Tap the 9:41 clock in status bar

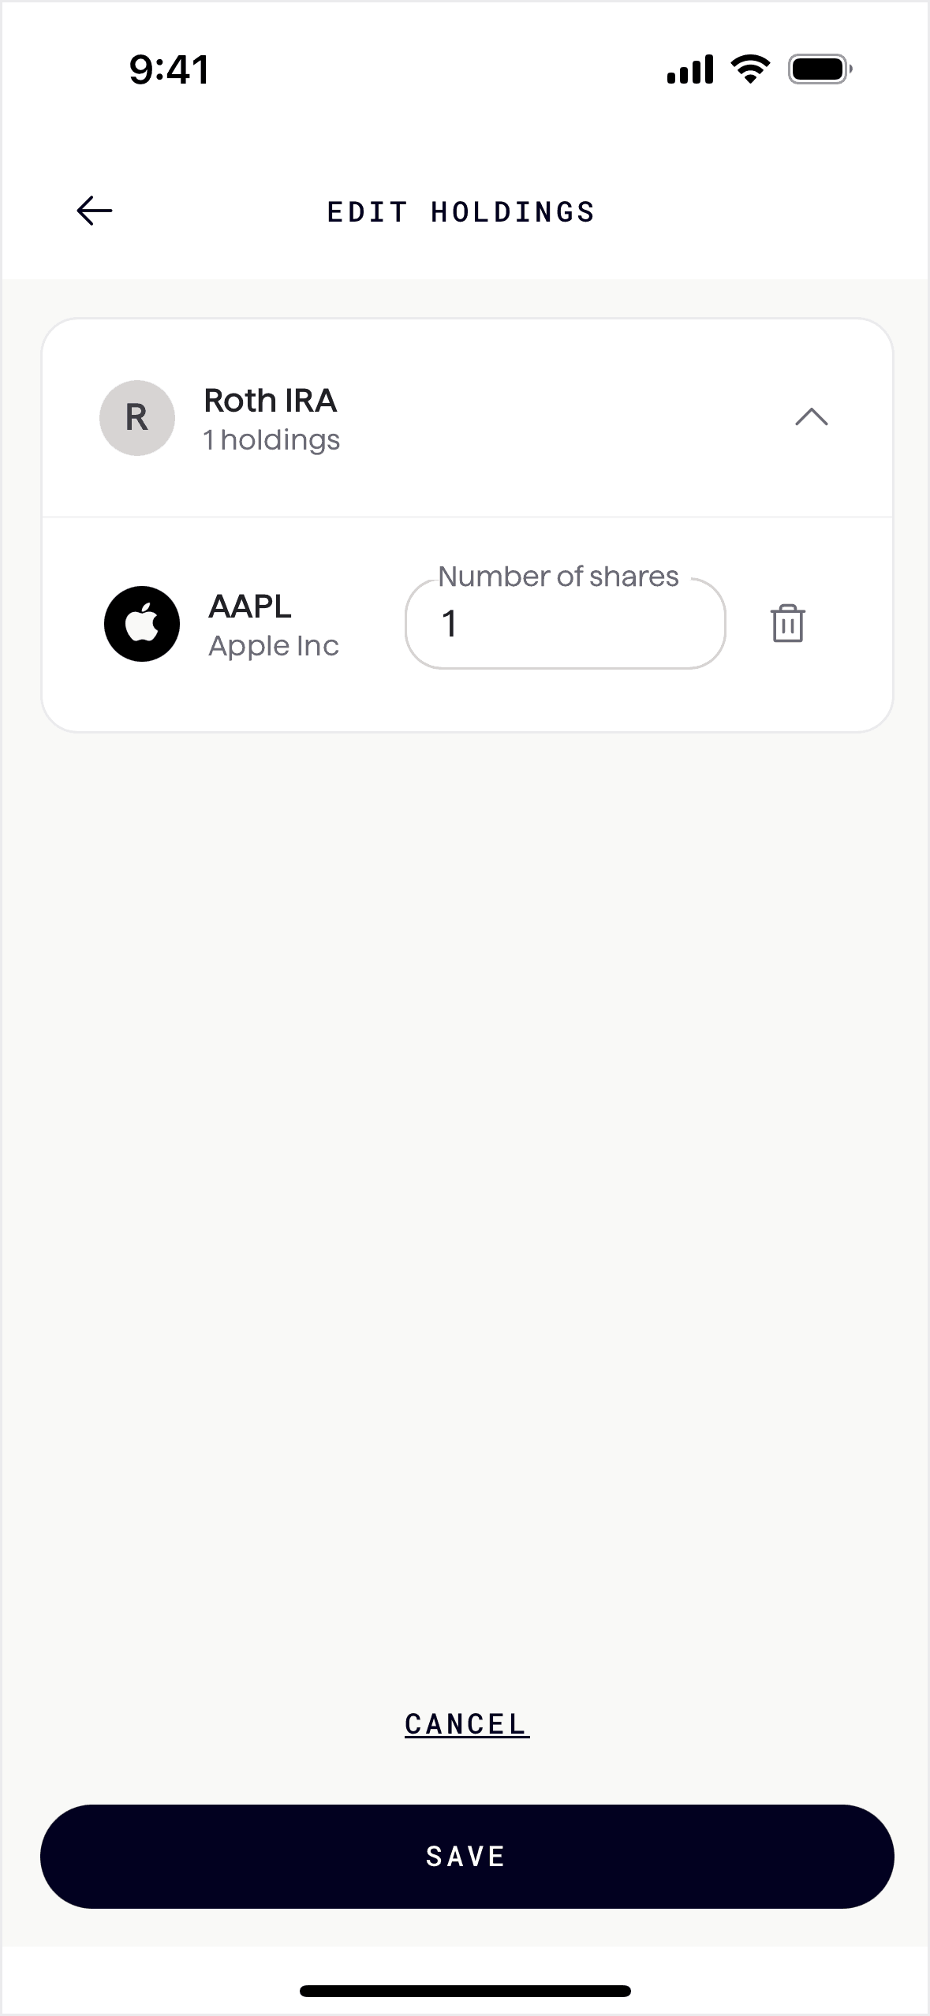click(x=170, y=69)
